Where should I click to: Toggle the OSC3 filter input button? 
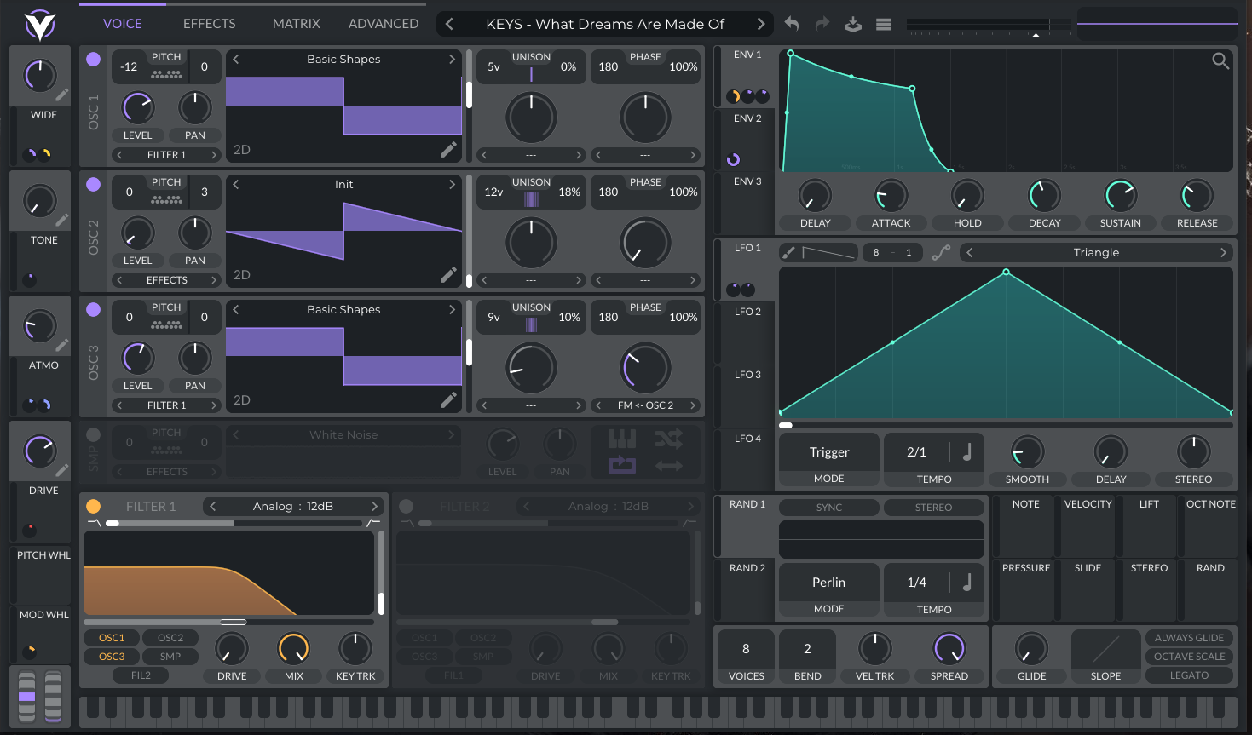click(x=112, y=657)
